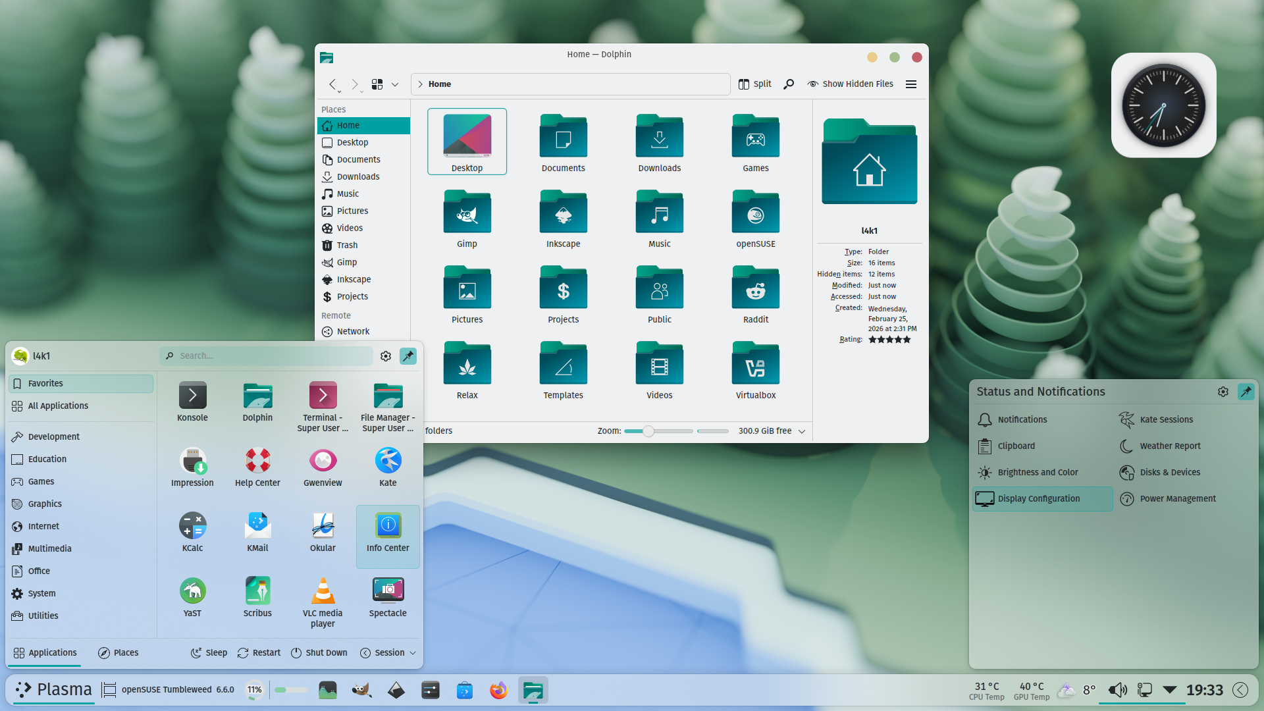This screenshot has height=711, width=1264.
Task: Switch to the Places tab in launcher
Action: click(x=118, y=653)
